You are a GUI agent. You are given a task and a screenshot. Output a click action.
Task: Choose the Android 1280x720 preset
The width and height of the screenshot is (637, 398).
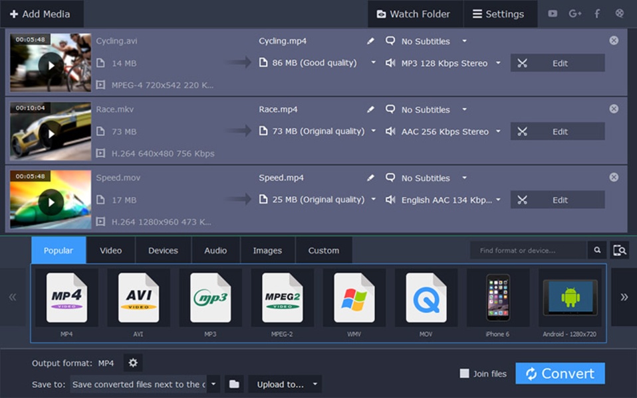(x=570, y=298)
